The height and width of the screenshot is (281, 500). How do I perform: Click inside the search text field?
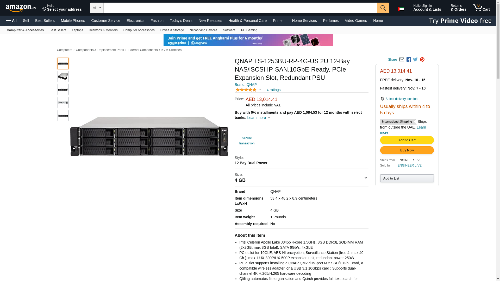(240, 8)
